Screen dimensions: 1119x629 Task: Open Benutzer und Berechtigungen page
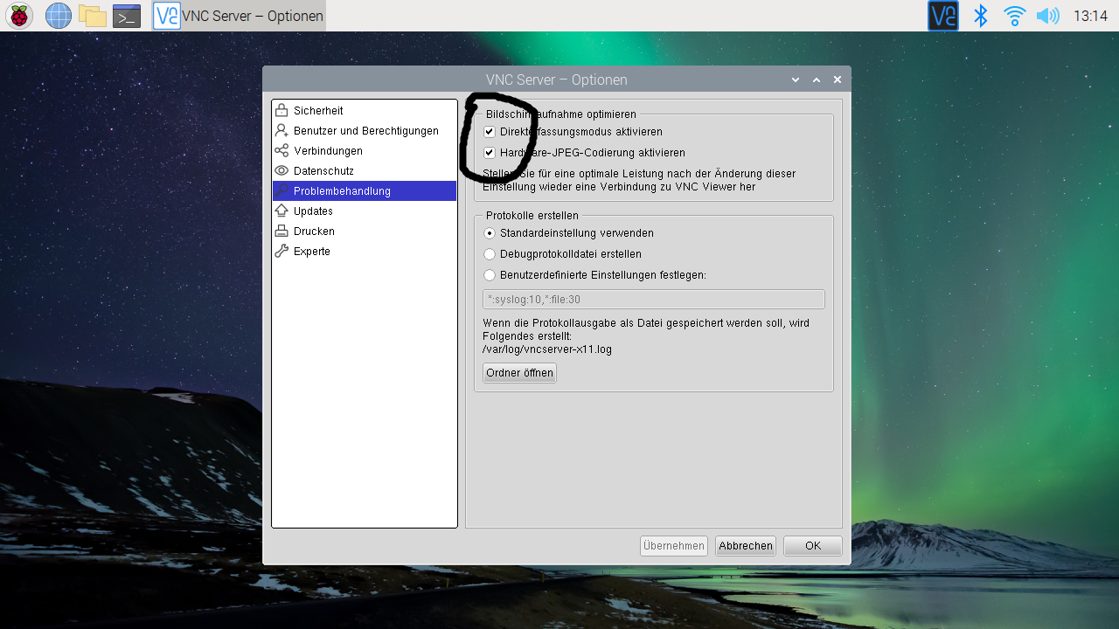tap(365, 131)
